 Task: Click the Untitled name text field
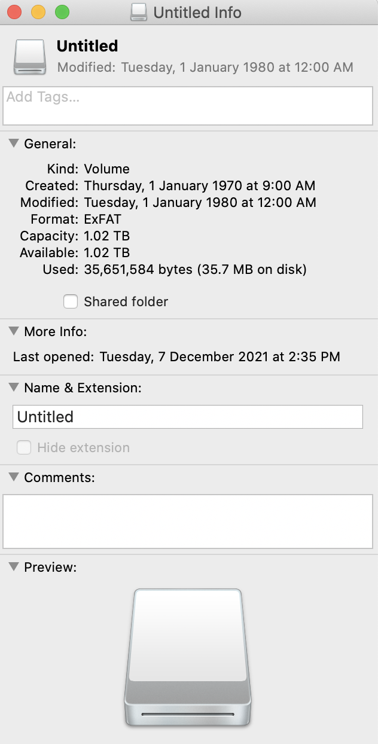(188, 417)
